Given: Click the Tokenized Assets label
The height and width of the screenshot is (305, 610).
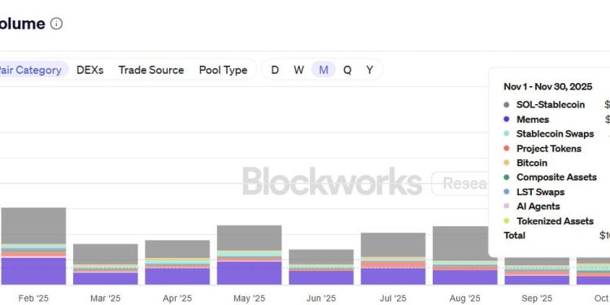Looking at the screenshot, I should (556, 221).
